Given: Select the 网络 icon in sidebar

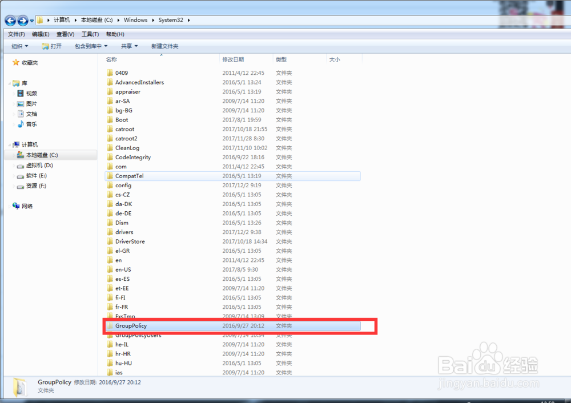Looking at the screenshot, I should [x=16, y=206].
